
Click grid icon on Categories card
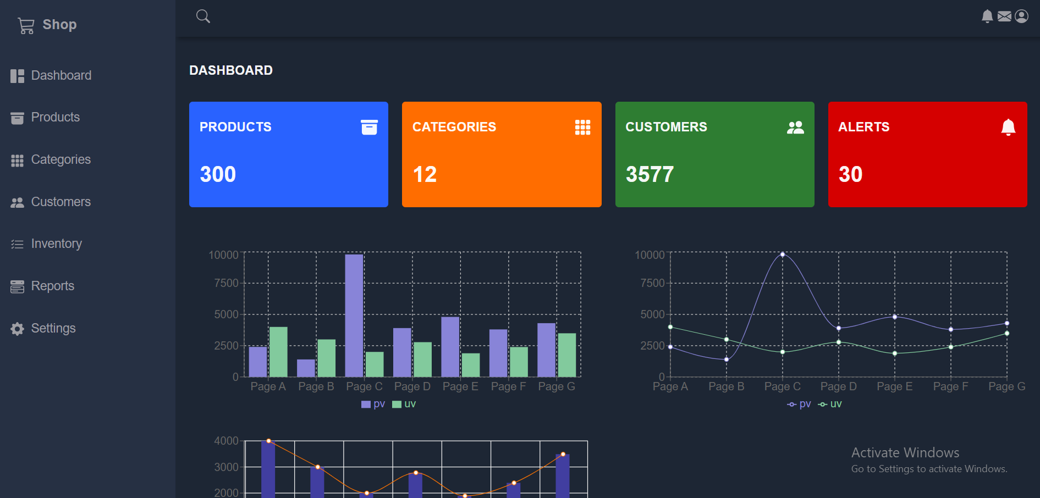click(x=582, y=127)
